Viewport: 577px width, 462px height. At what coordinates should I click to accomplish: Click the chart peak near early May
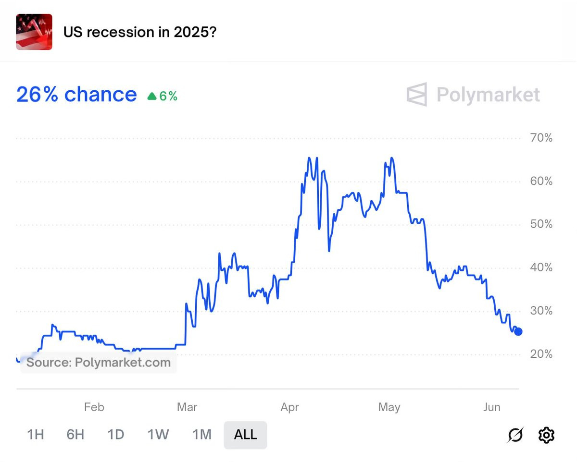pos(392,158)
